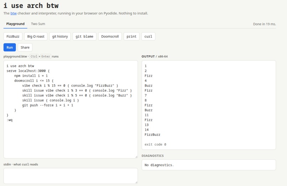Load the print example
Viewport: 287px width, 186px height.
coord(131,36)
